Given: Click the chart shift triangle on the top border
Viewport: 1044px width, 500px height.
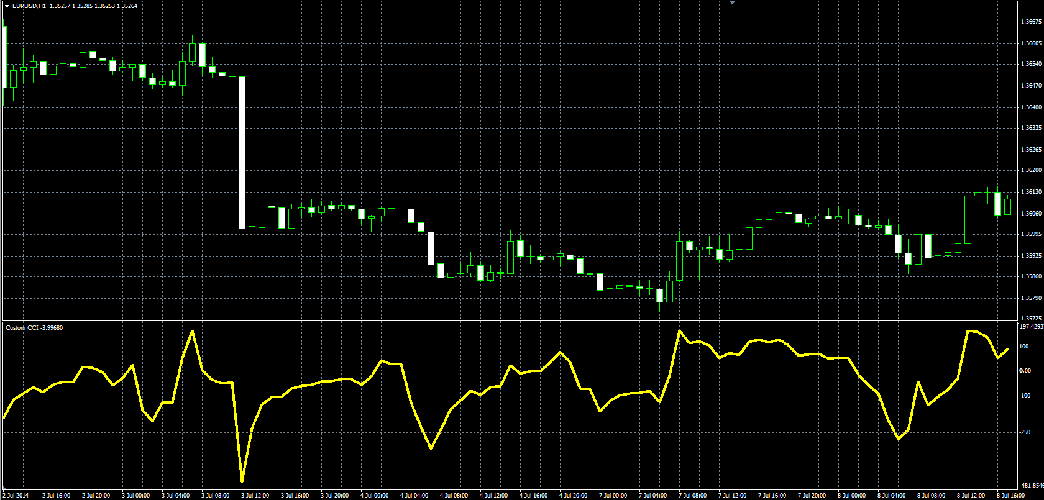Looking at the screenshot, I should click(733, 2).
